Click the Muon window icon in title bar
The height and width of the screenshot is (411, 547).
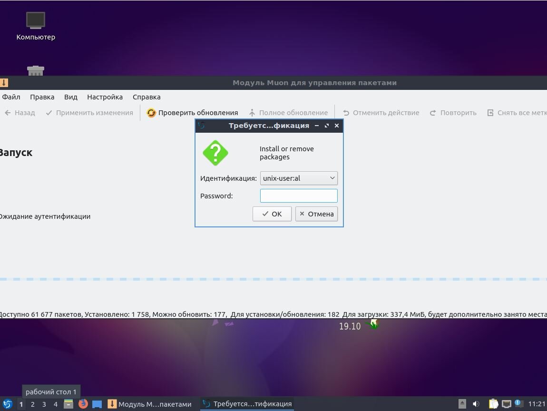tap(4, 83)
